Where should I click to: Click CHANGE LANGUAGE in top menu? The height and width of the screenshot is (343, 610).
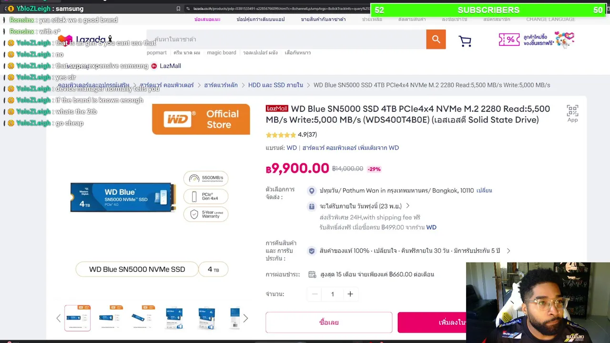(550, 19)
